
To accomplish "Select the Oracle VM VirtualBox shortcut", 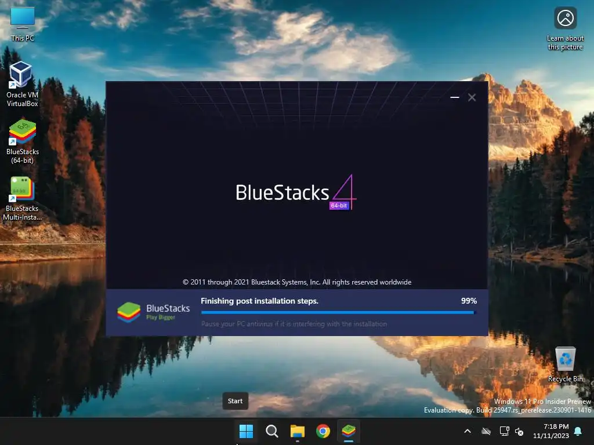I will [x=23, y=84].
